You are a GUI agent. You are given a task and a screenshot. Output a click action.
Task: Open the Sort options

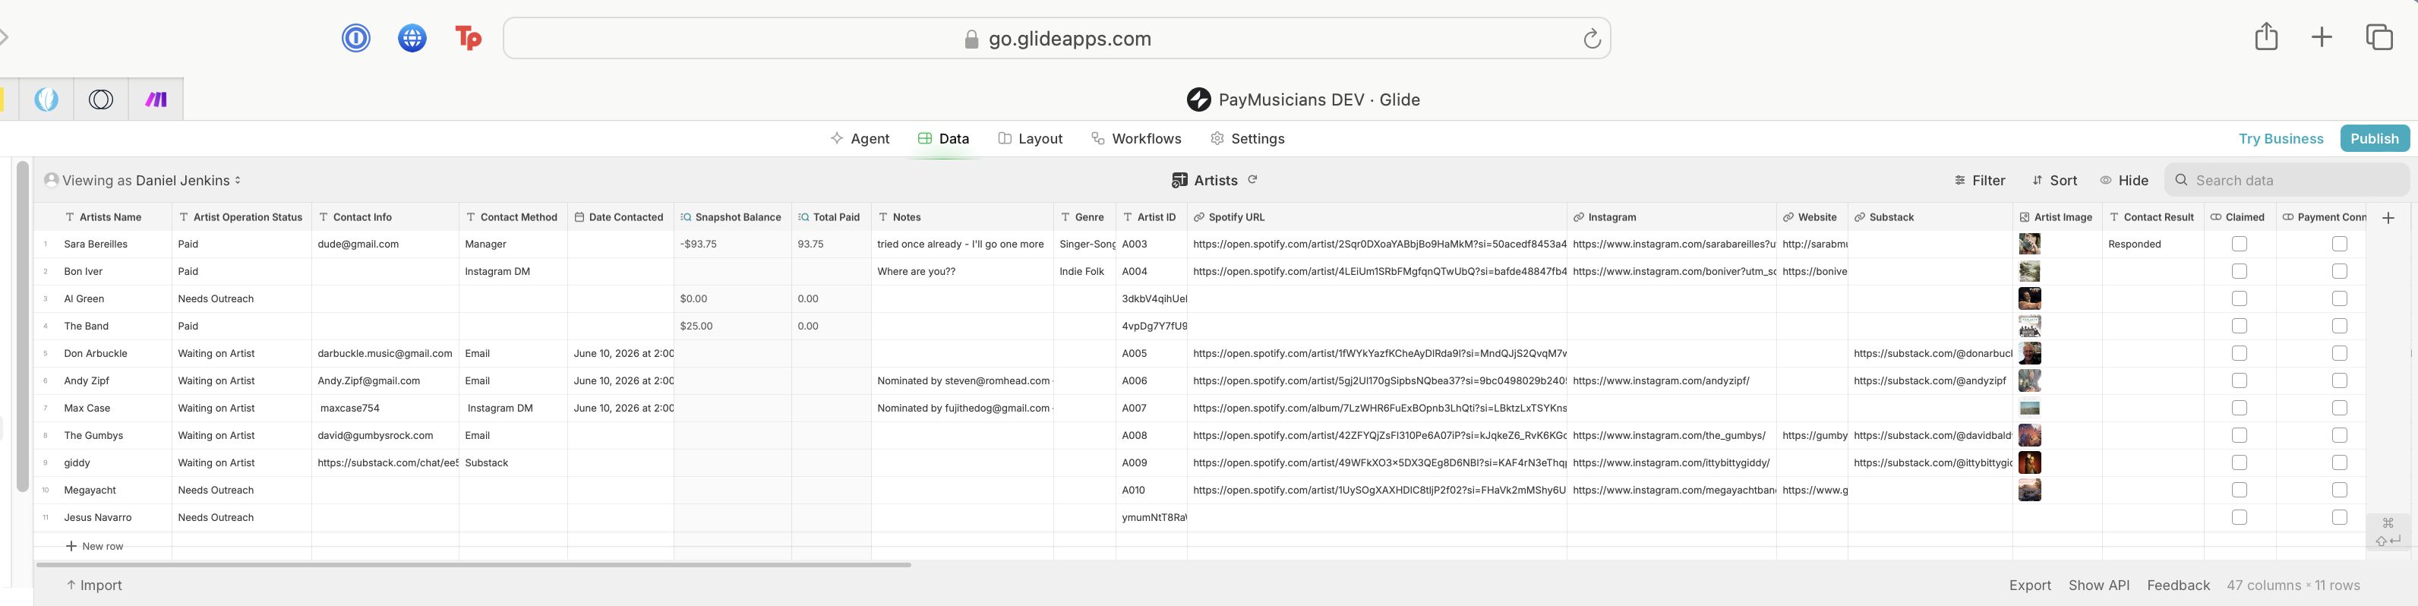(x=2053, y=180)
